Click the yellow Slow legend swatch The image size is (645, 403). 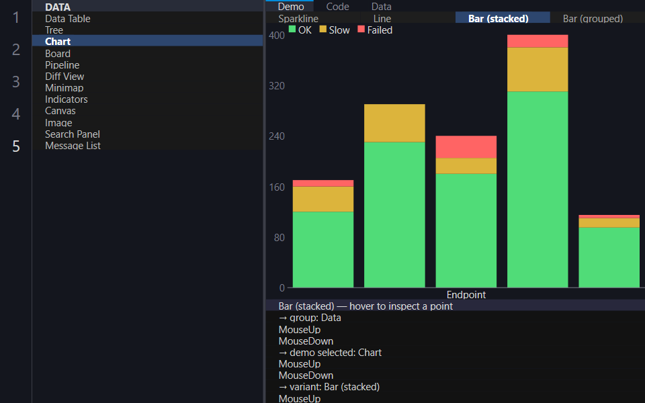click(323, 29)
